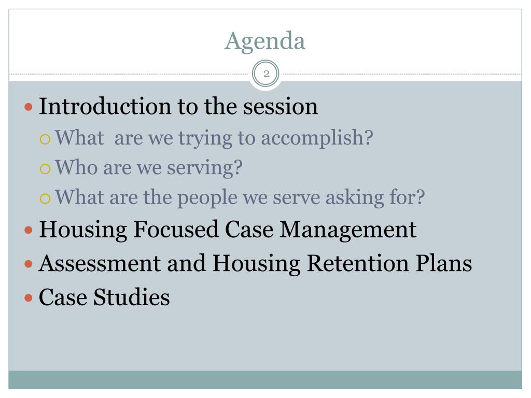Click the orange bullet before Introduction
Screen dimensions: 531x398
[29, 107]
